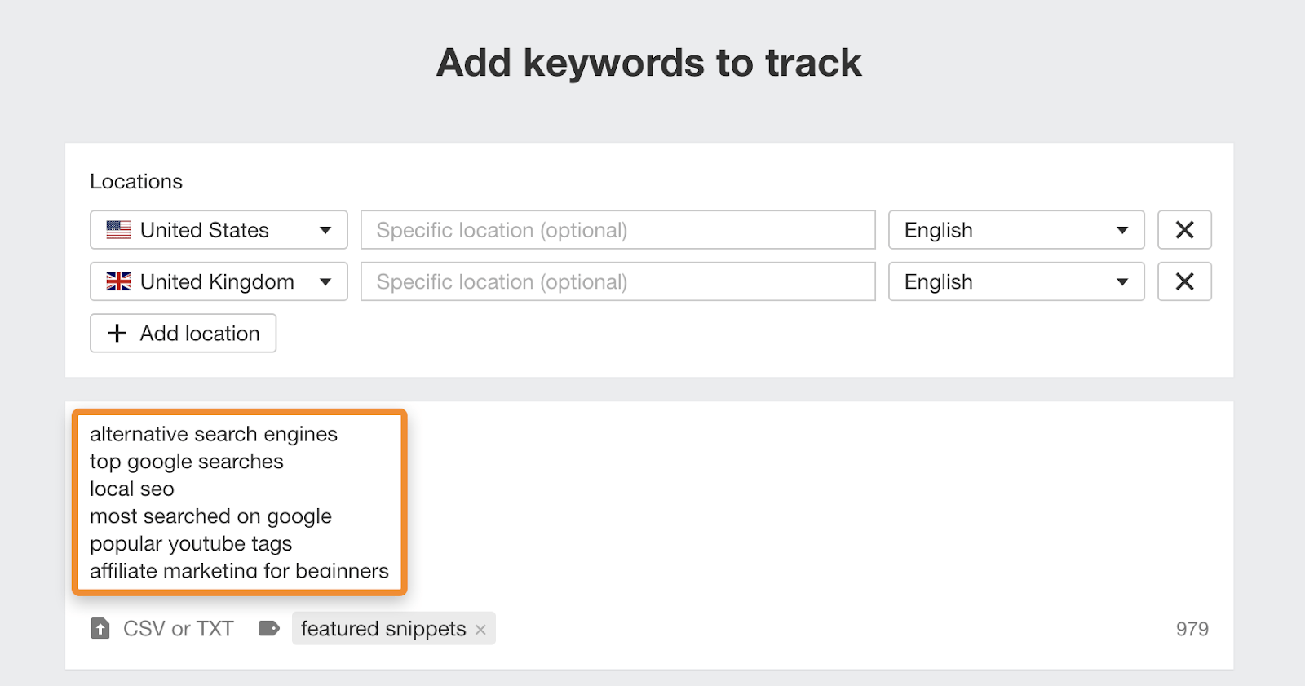Remove the United States location row
The height and width of the screenshot is (686, 1305).
(x=1184, y=229)
